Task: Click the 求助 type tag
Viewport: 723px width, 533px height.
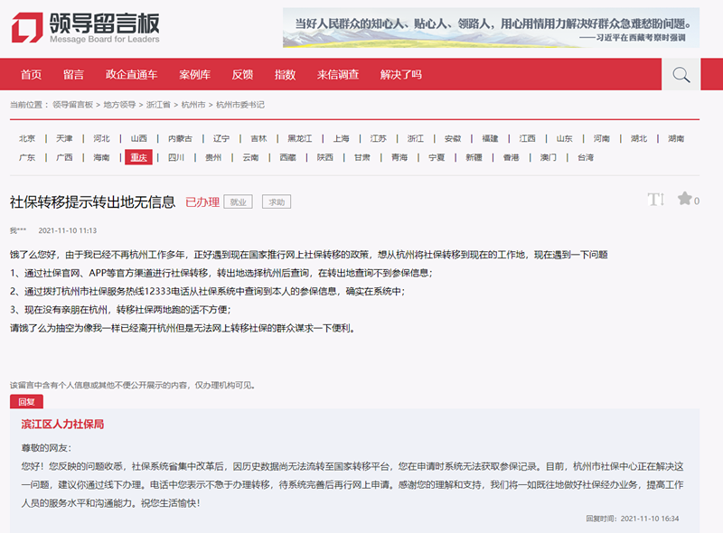Action: [276, 202]
